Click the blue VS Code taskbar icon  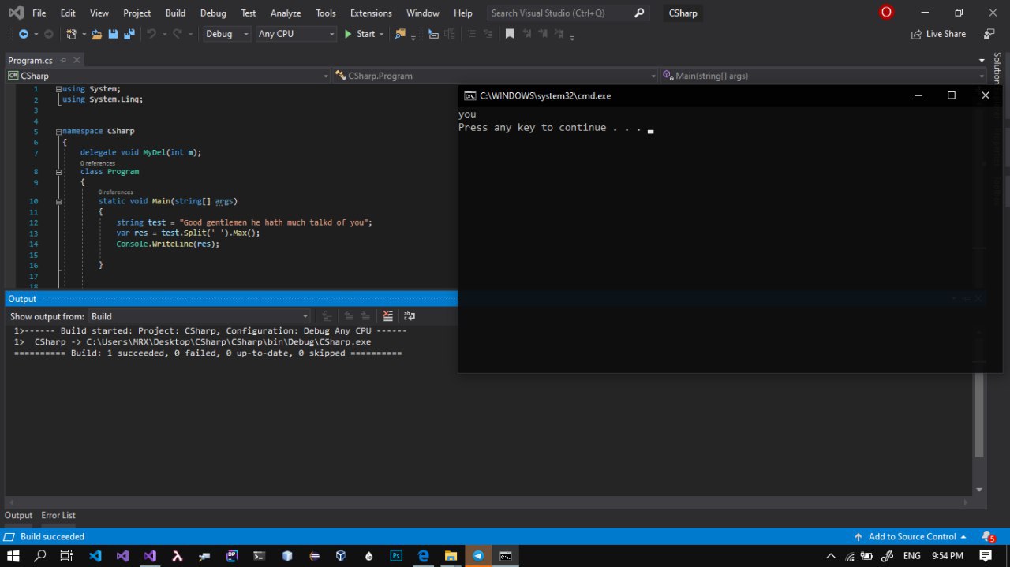tap(95, 556)
